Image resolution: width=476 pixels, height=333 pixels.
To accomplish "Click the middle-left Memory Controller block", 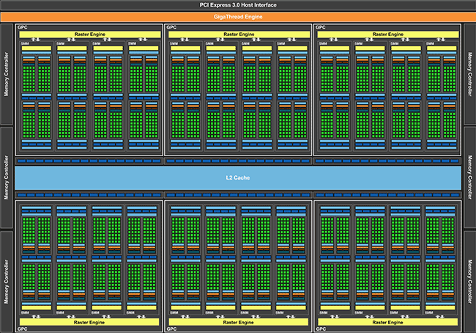I will pyautogui.click(x=7, y=178).
